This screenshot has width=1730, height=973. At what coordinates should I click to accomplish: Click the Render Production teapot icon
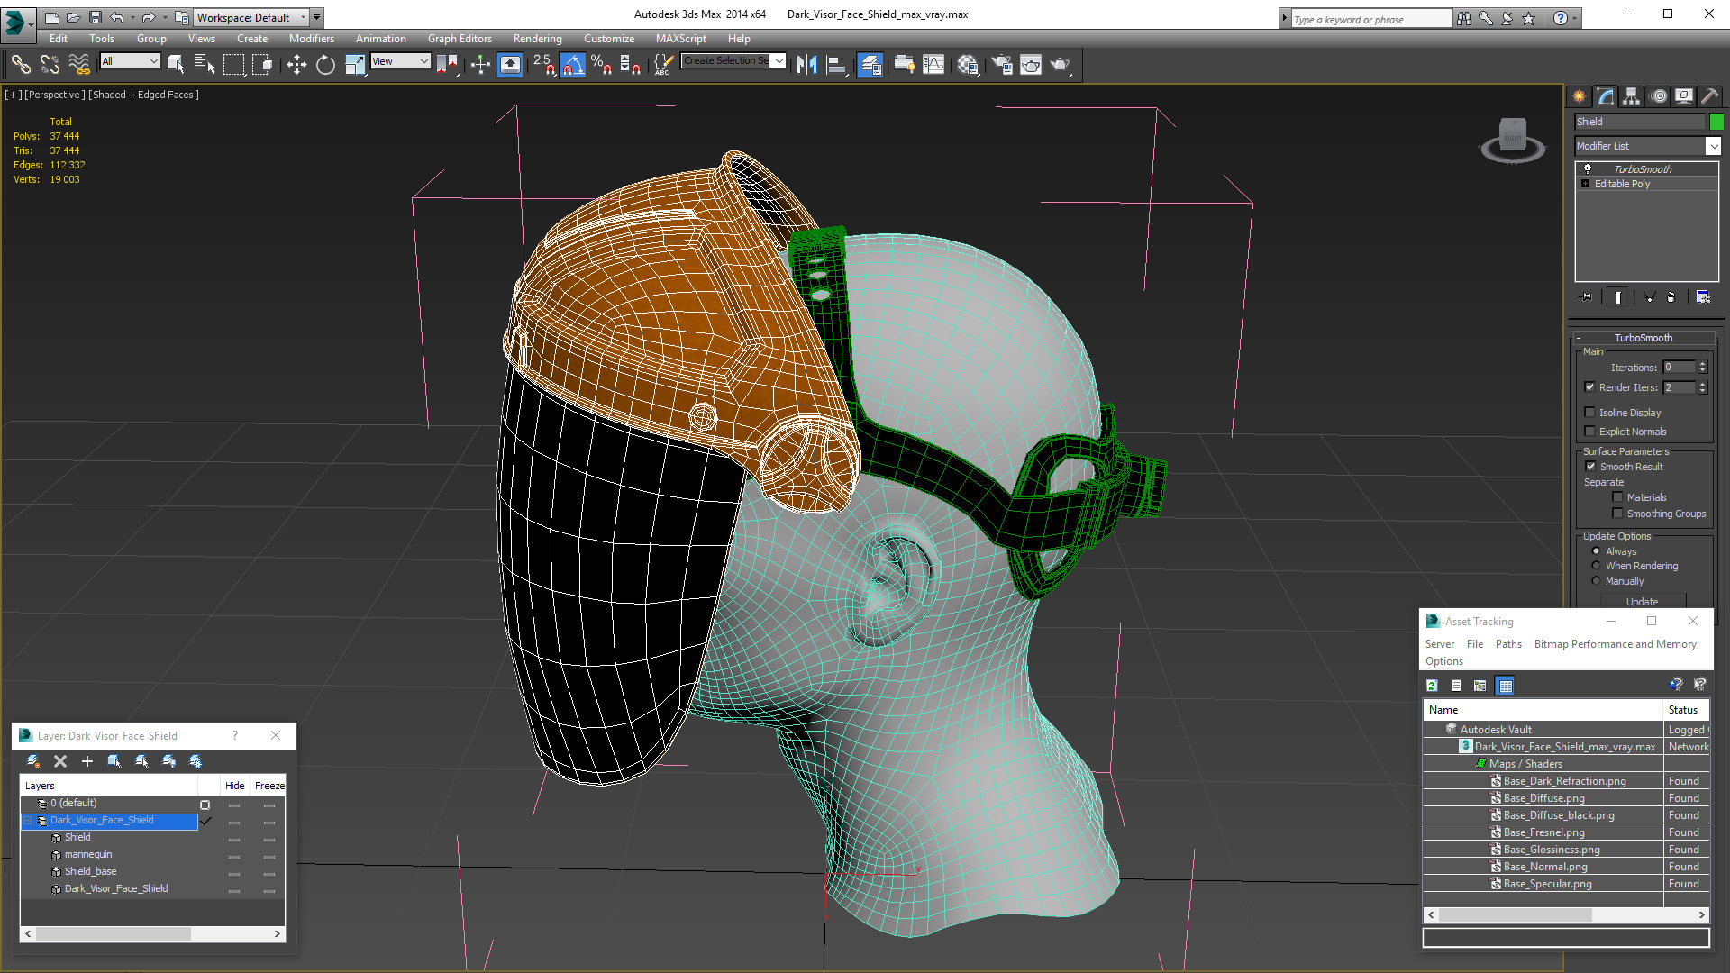(1061, 64)
